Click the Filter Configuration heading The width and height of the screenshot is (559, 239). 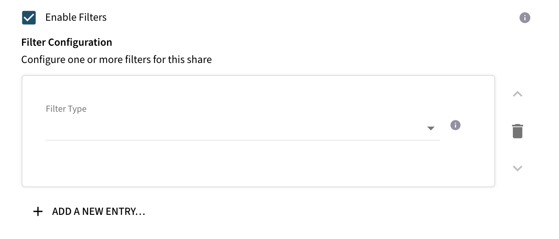click(x=66, y=42)
